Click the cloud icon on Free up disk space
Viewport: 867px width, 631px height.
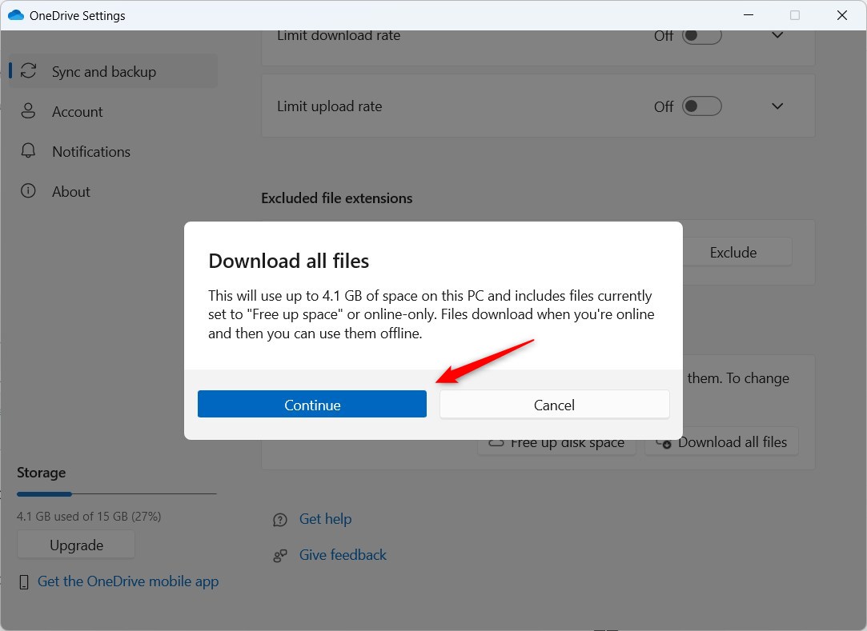click(x=496, y=442)
